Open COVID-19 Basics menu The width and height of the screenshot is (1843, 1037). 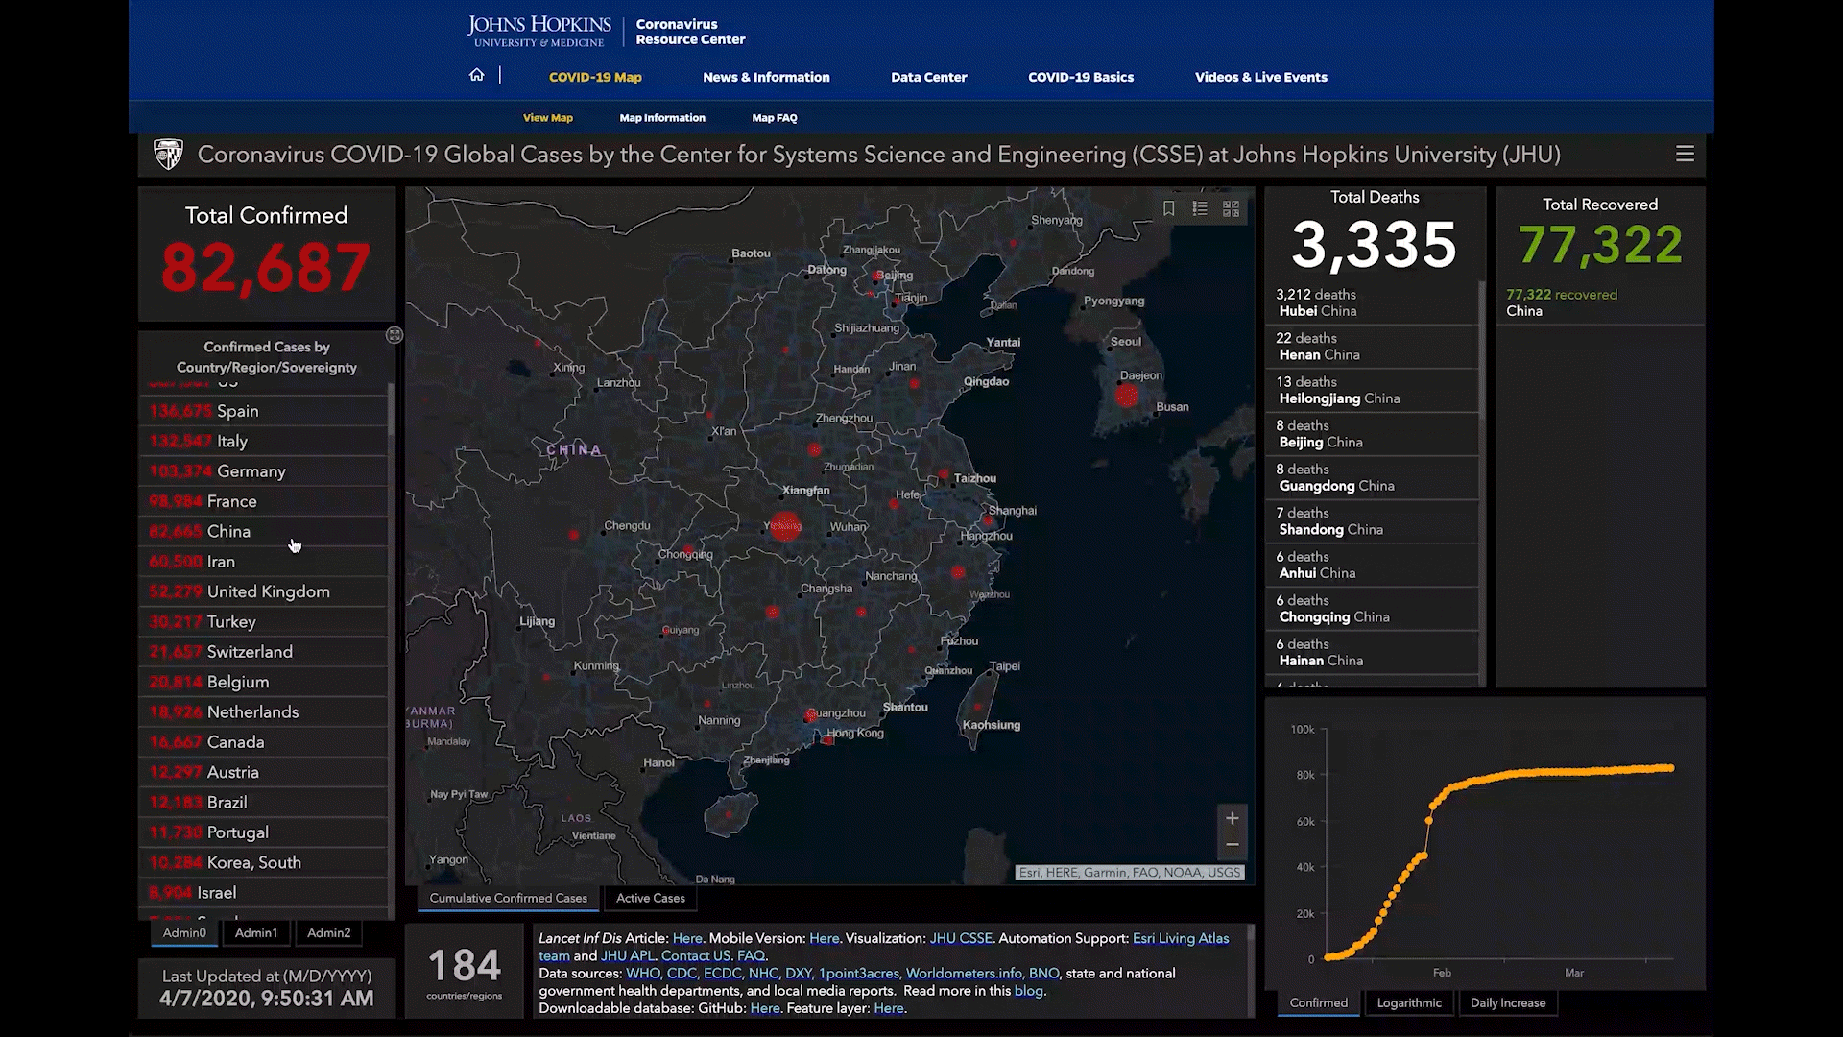click(1081, 77)
